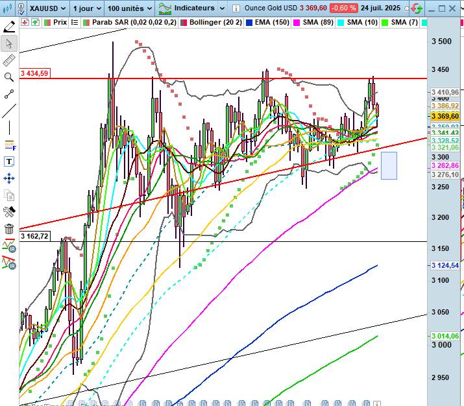464x406 pixels.
Task: Open Bollinger (20 2) indicator settings
Action: pyautogui.click(x=215, y=22)
